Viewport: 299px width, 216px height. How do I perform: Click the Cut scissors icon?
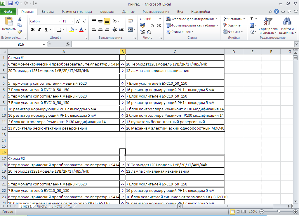20,19
